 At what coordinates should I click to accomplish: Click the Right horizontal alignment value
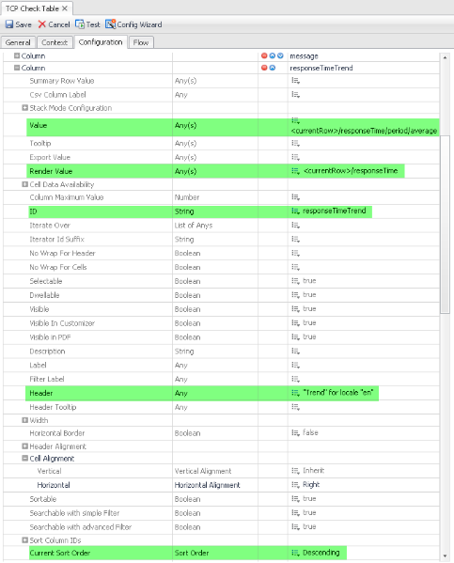311,484
